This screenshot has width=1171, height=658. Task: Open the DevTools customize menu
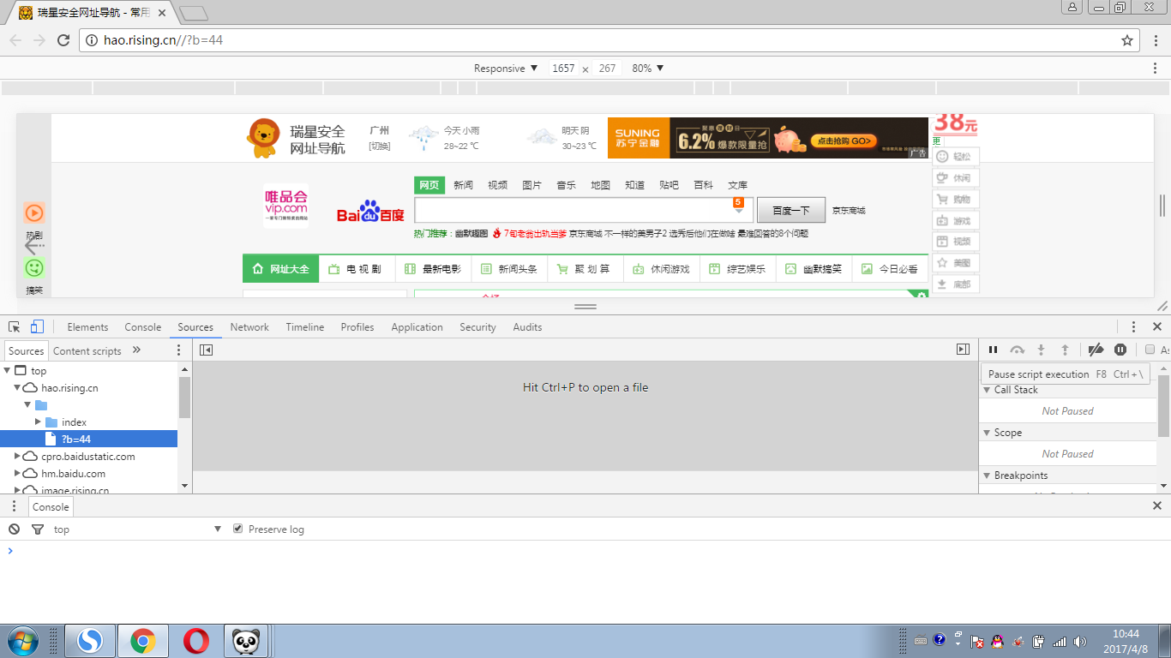(x=1133, y=326)
